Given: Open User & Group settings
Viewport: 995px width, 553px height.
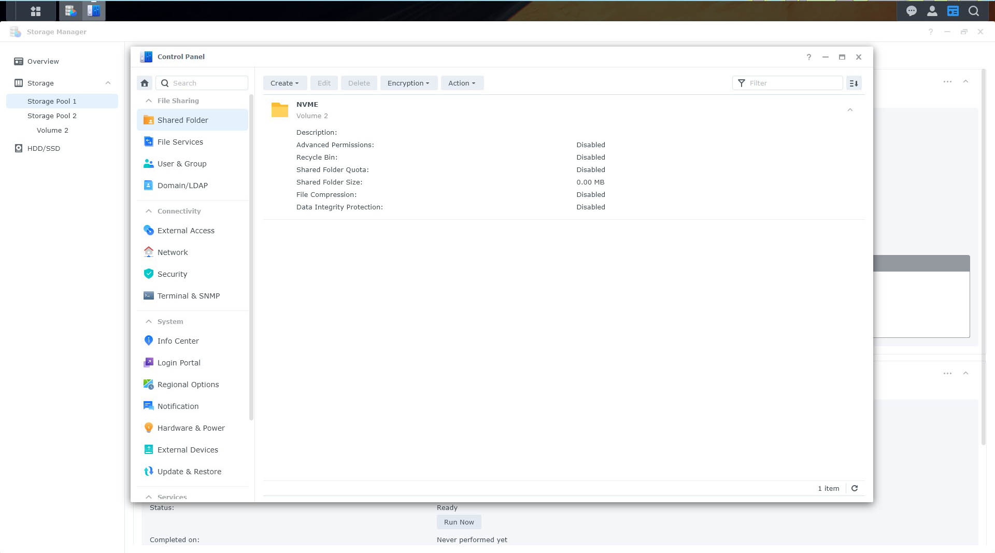Looking at the screenshot, I should (192, 163).
